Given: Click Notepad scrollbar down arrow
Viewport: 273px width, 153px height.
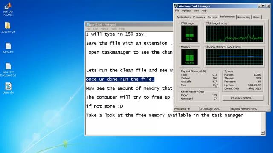Looking at the screenshot, I should 263,133.
